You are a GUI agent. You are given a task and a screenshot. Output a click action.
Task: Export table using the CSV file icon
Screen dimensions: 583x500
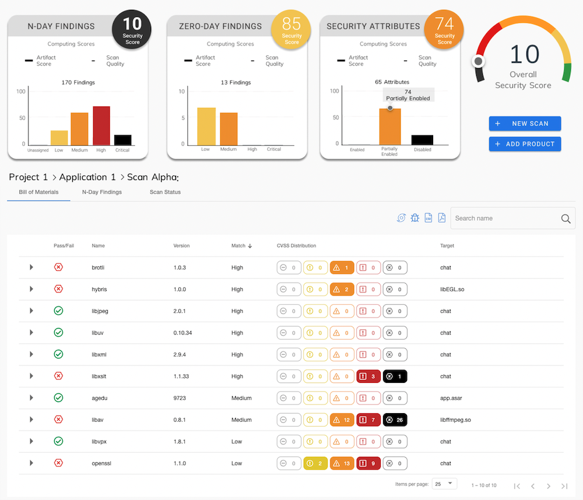(x=429, y=218)
